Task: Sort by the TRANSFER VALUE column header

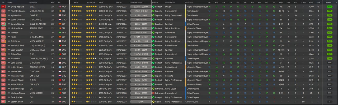Action: pyautogui.click(x=136, y=2)
